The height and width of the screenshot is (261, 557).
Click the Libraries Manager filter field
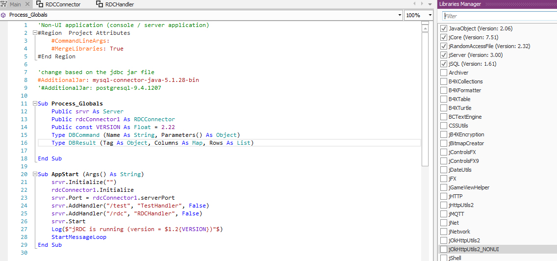(x=500, y=16)
